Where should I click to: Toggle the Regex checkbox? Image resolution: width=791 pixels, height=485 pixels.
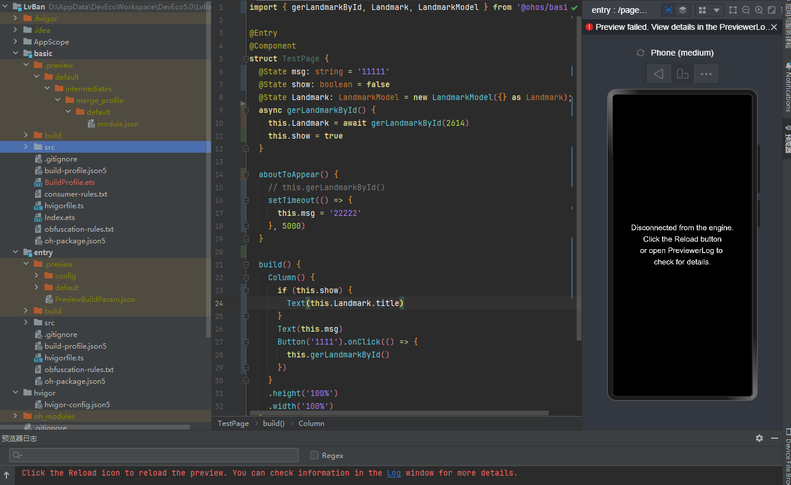pos(314,455)
